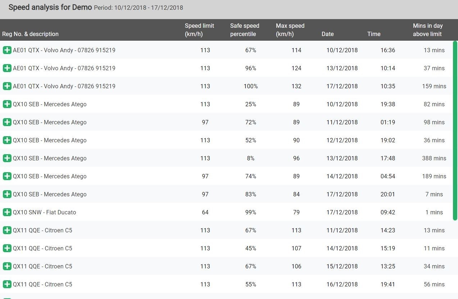This screenshot has width=458, height=299.
Task: Sort by Reg No. & description column header
Action: point(30,34)
